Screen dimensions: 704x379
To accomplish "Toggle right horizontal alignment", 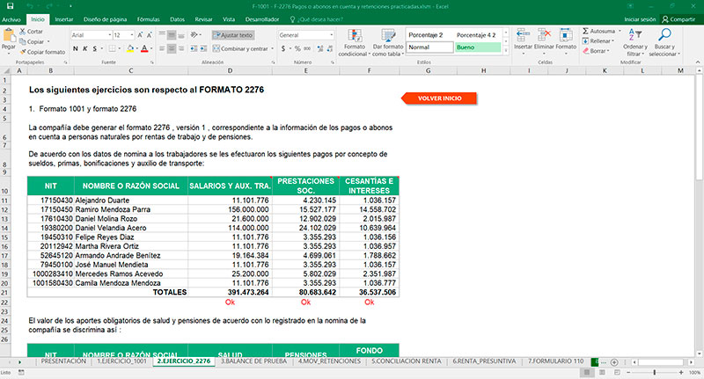I will [x=181, y=48].
